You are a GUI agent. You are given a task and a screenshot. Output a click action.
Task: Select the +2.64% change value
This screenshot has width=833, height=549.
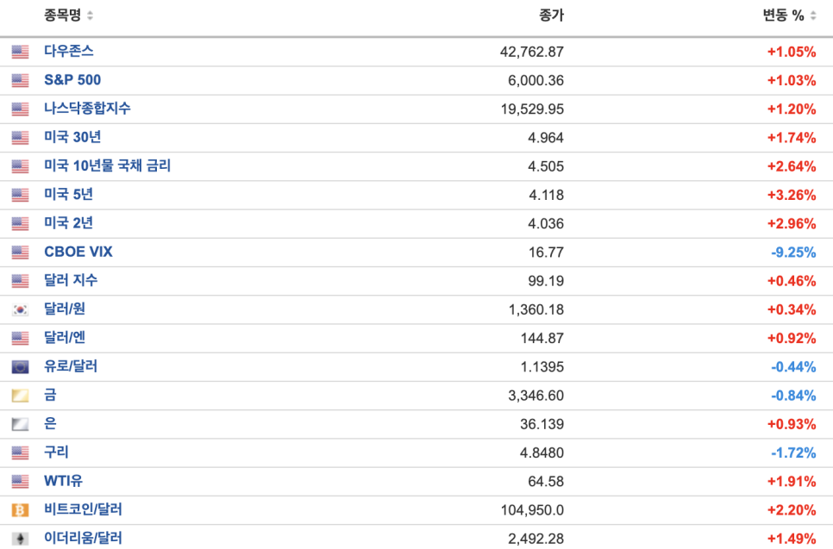[792, 166]
